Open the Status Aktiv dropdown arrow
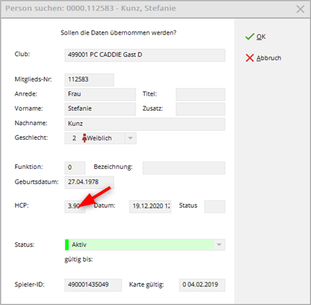Viewport: 311px width, 305px height. point(219,244)
